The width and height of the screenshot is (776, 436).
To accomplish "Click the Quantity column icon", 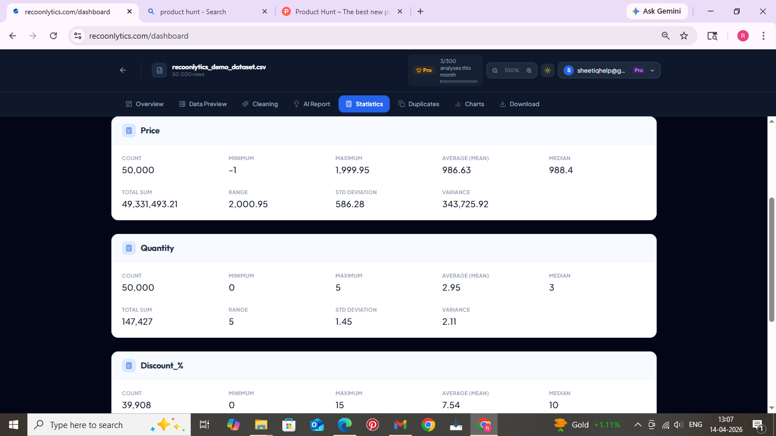I will (x=129, y=248).
